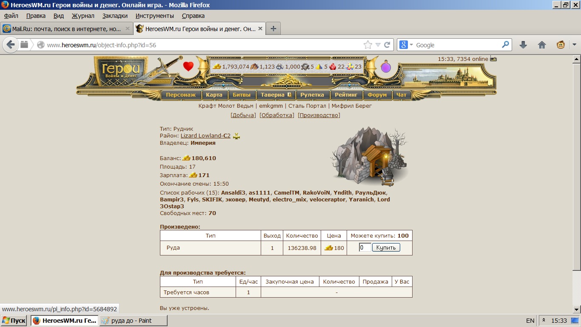Click the bookmark star in the address bar
Screen dimensions: 581x327
click(367, 45)
